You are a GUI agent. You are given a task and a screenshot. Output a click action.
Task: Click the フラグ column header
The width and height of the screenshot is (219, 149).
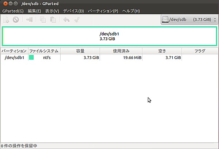[200, 51]
